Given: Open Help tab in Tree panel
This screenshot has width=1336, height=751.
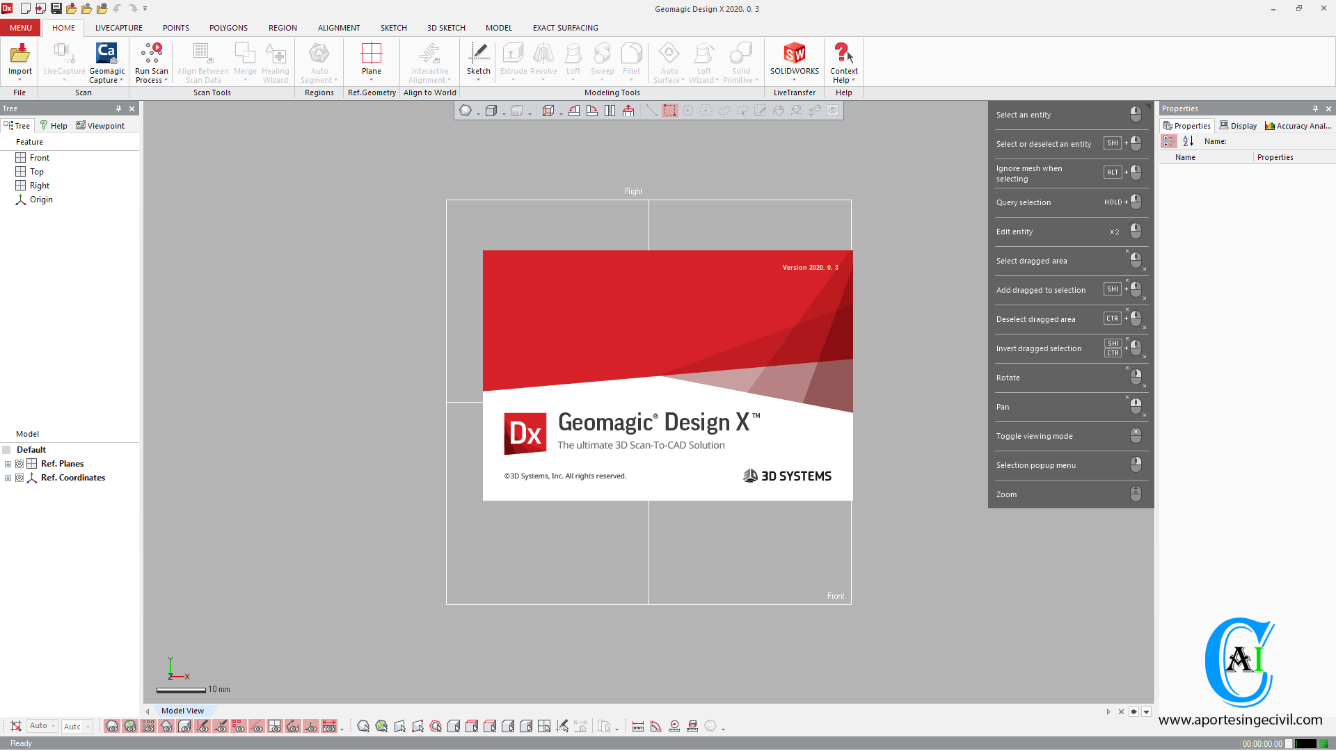Looking at the screenshot, I should pos(54,126).
